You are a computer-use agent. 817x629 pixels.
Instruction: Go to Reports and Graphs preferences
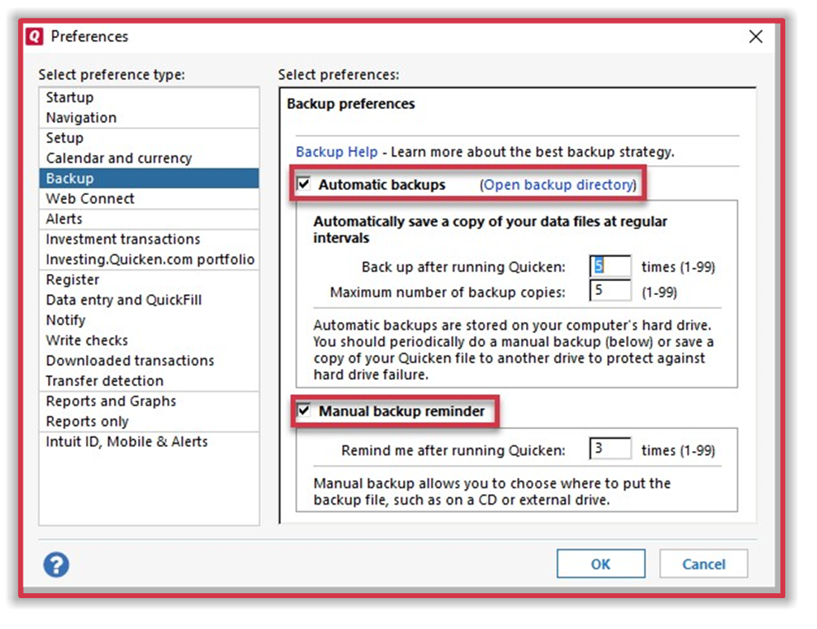pyautogui.click(x=111, y=401)
